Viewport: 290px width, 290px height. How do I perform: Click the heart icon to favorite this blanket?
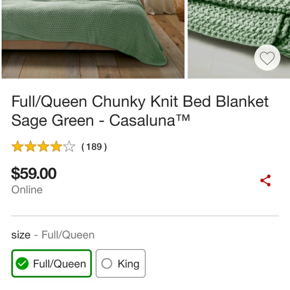[267, 57]
